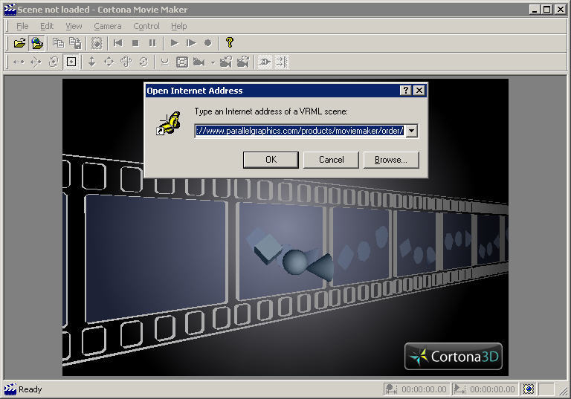This screenshot has width=571, height=399.
Task: Click the camera viewpoints icon
Action: 199,62
